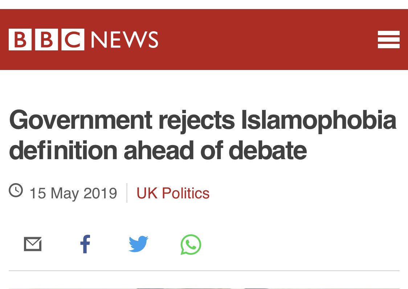Click the word Government in the headline

click(81, 120)
